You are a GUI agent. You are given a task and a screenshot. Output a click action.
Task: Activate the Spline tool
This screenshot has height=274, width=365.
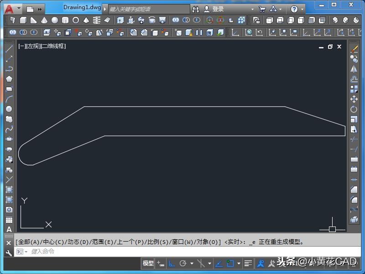coord(9,129)
